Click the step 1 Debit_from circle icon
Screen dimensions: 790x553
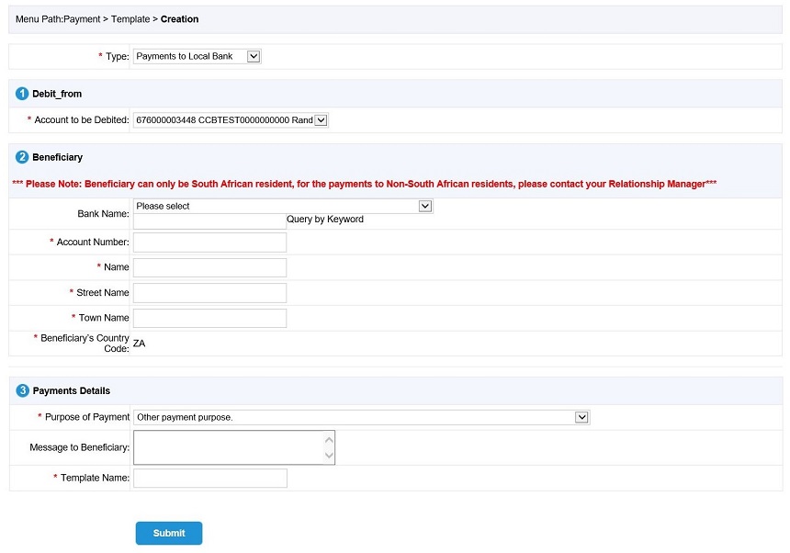pyautogui.click(x=22, y=94)
